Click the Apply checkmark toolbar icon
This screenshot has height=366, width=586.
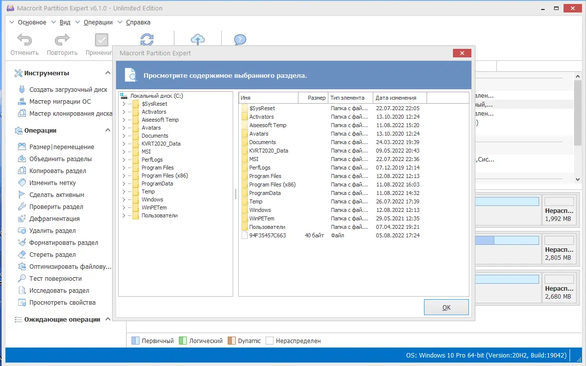pyautogui.click(x=101, y=39)
